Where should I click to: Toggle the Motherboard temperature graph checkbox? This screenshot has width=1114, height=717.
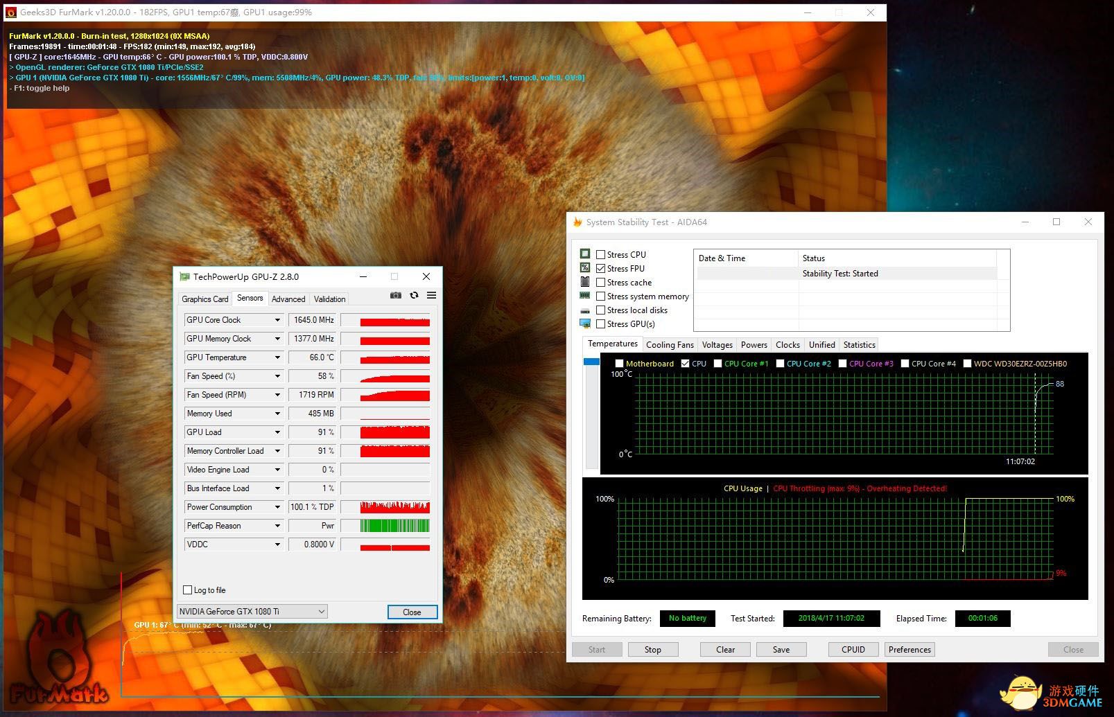pyautogui.click(x=619, y=363)
